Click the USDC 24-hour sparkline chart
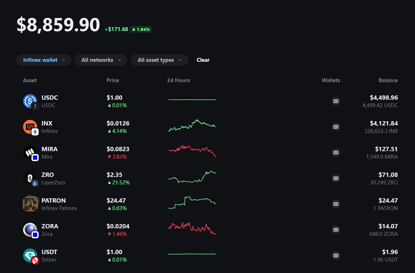Image resolution: width=415 pixels, height=273 pixels. [192, 100]
